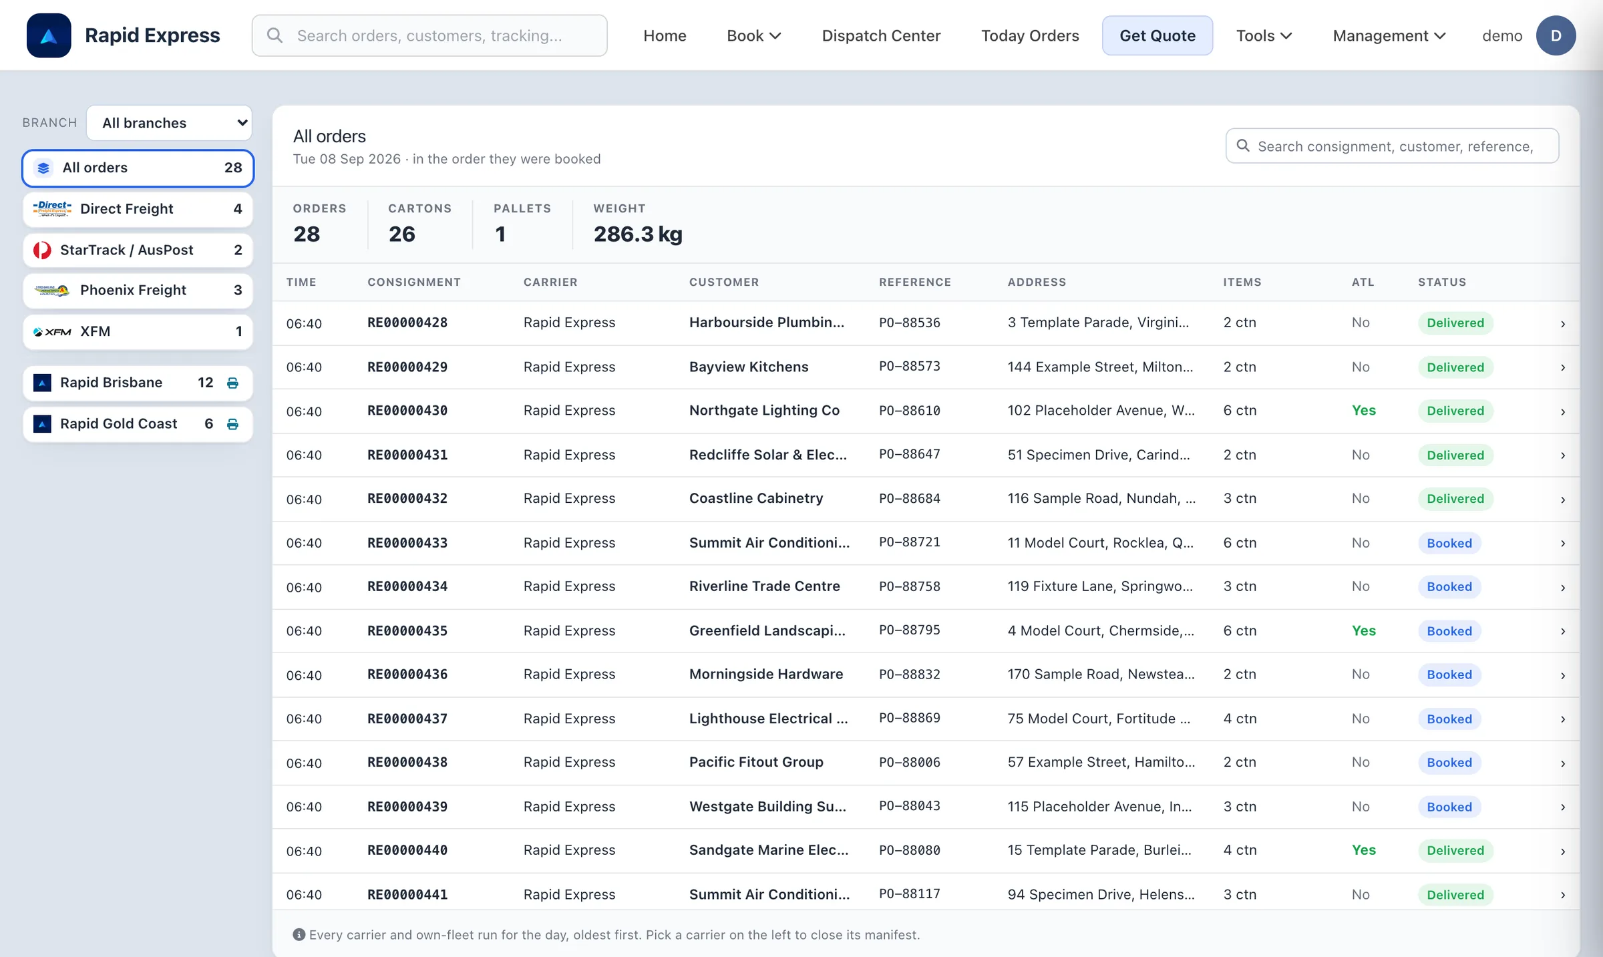Open the Dispatch Center

881,35
